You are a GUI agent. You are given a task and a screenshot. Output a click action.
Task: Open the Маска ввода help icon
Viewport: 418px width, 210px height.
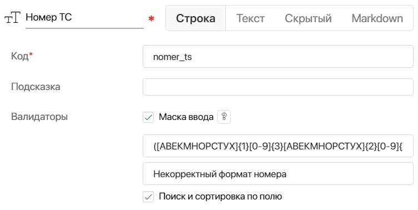coord(224,117)
